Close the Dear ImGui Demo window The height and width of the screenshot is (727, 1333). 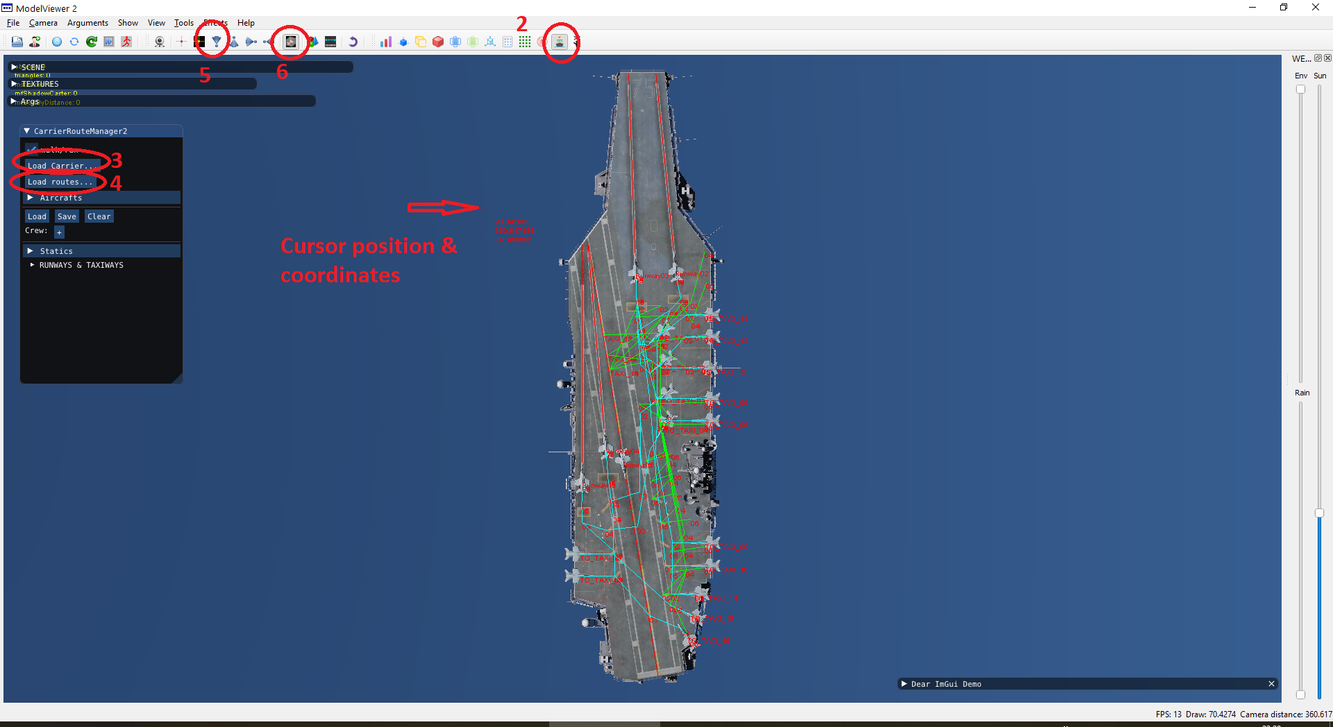[1271, 684]
